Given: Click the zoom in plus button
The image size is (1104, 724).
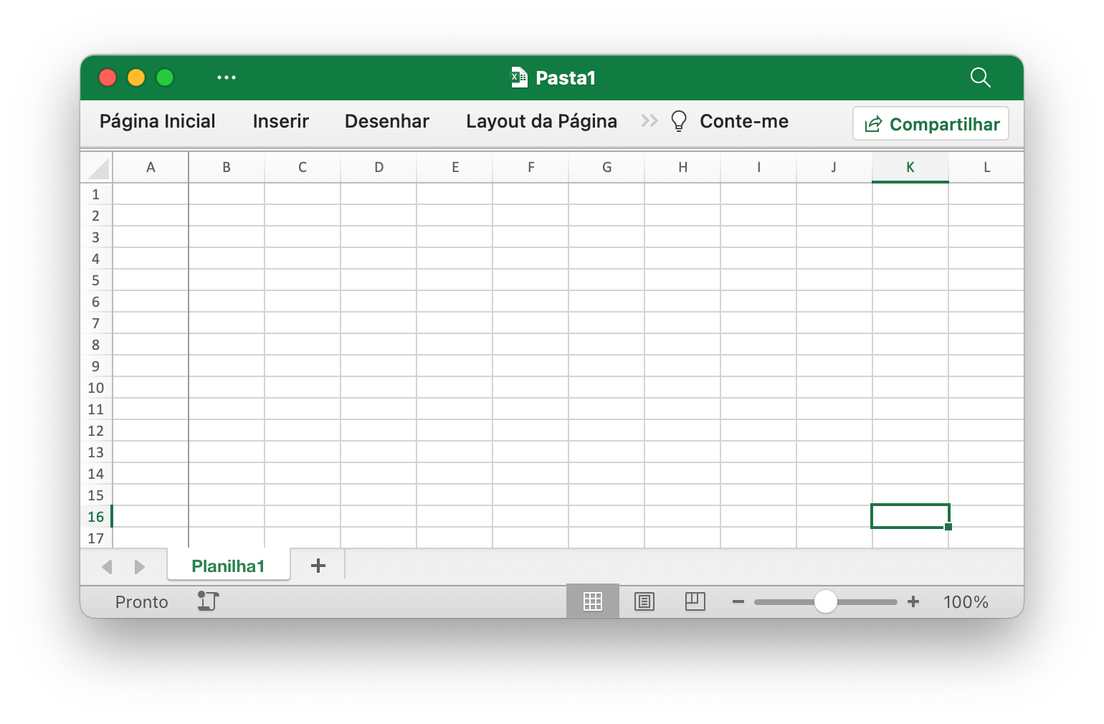Looking at the screenshot, I should tap(913, 602).
